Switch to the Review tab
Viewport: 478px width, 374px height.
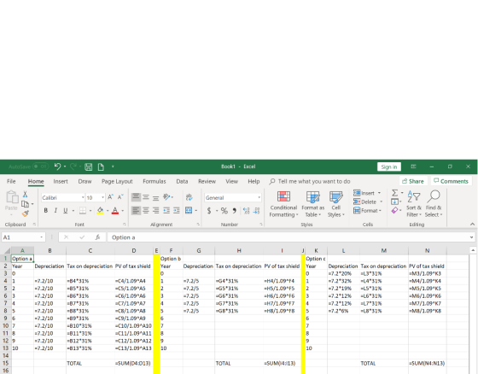[x=207, y=181]
